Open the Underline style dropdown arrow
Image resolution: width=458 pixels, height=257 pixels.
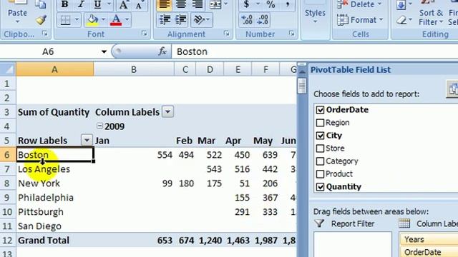tap(109, 4)
